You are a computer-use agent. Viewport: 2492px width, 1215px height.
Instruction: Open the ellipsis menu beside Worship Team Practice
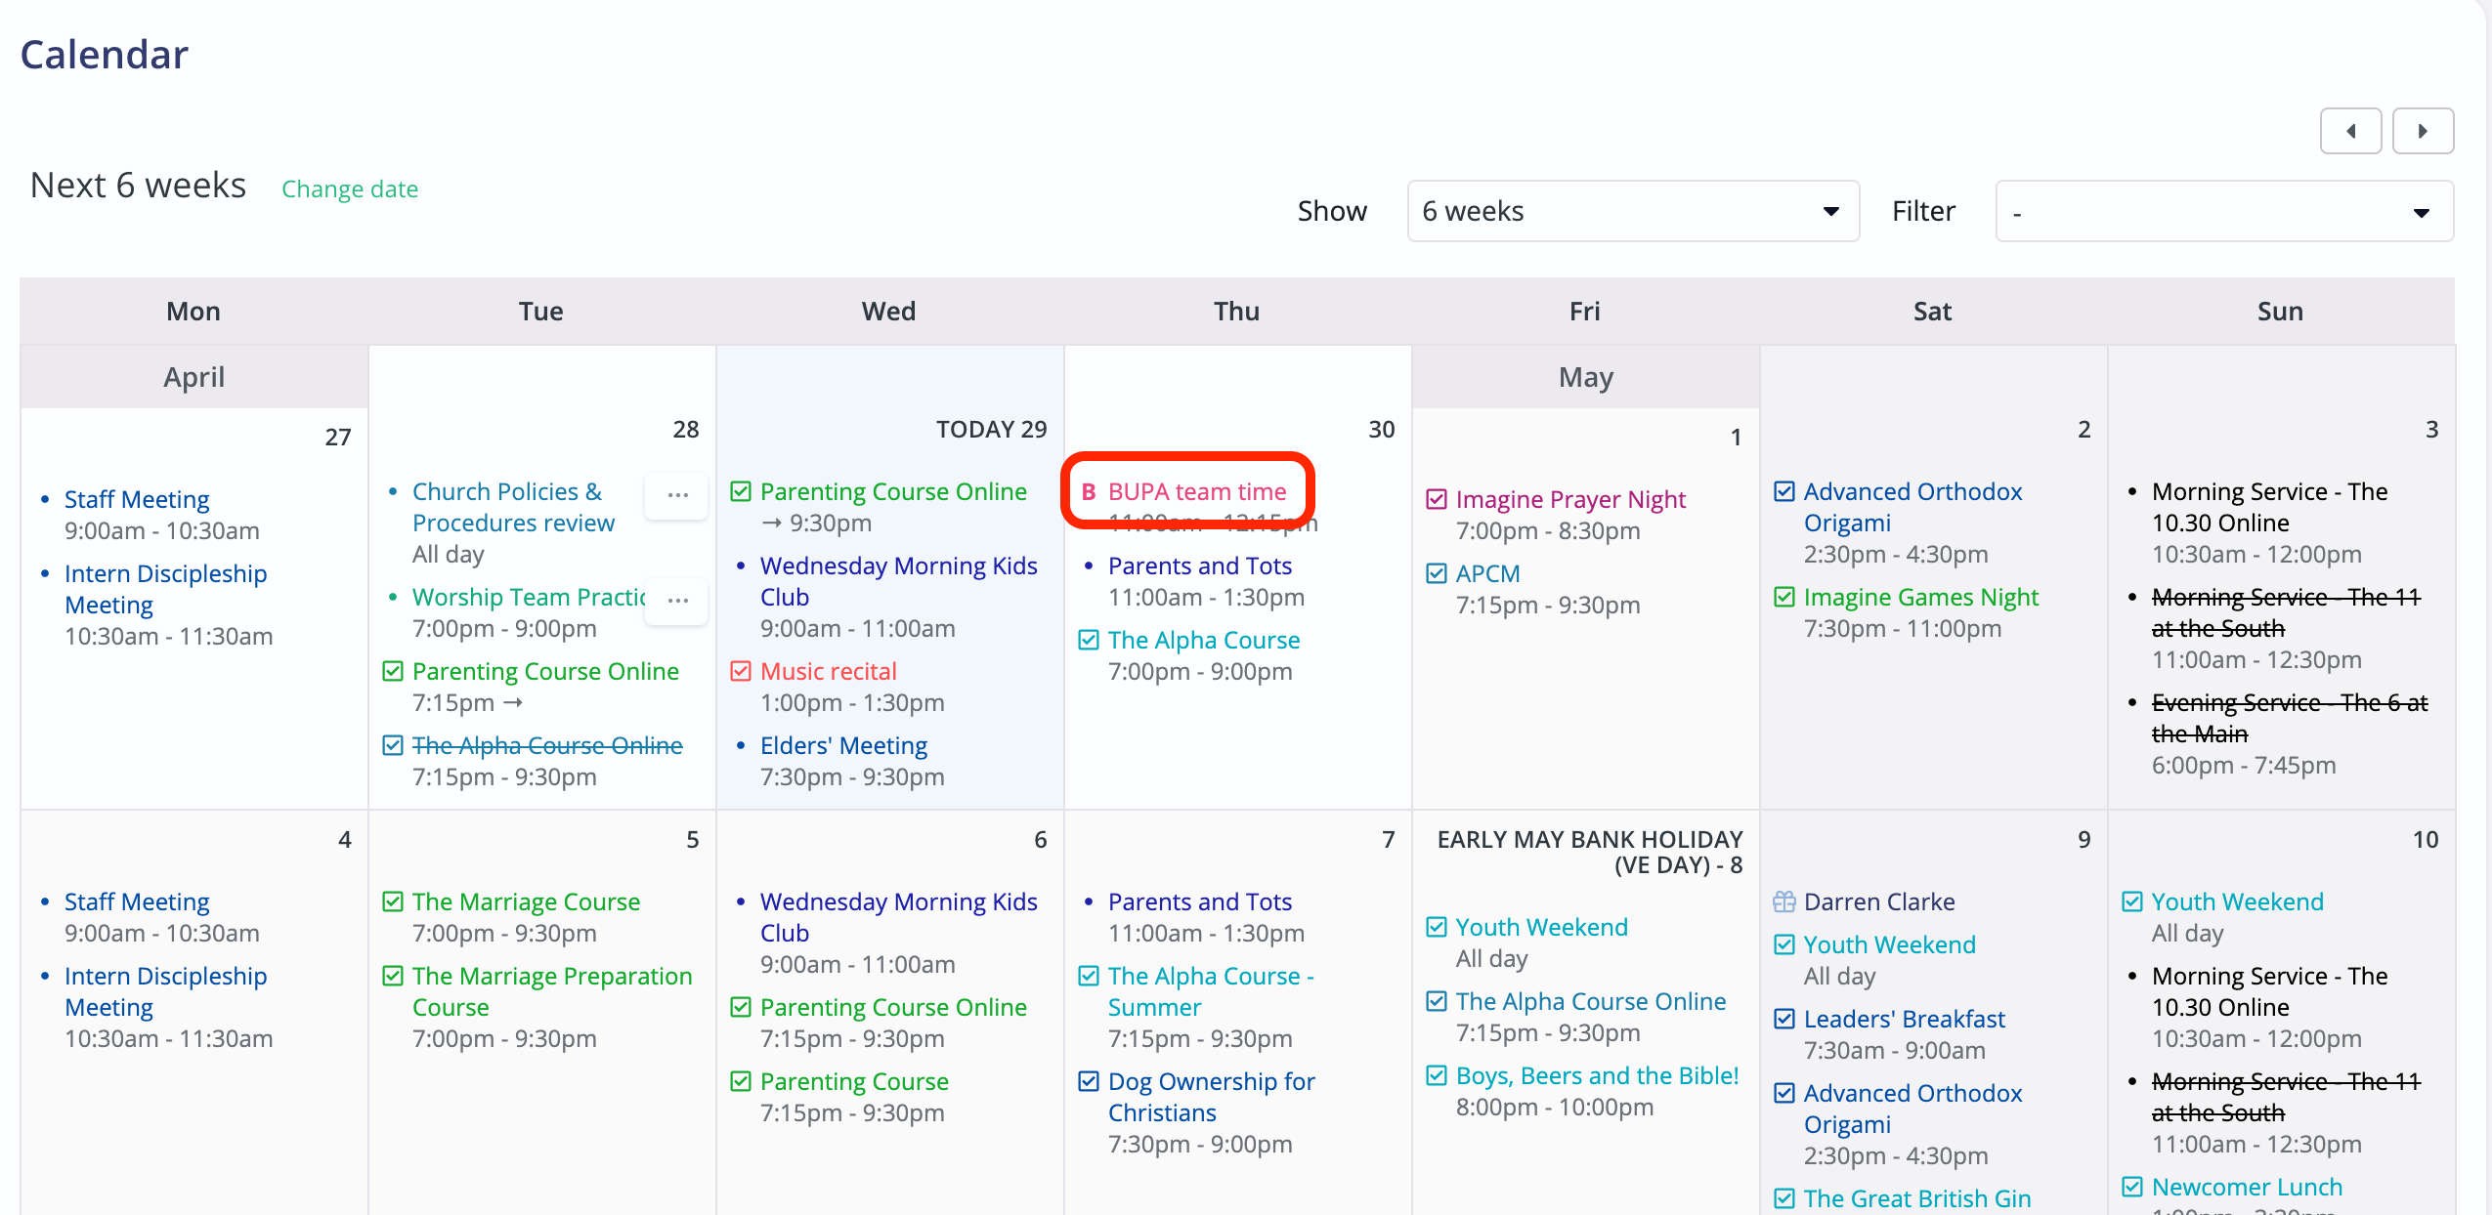click(x=677, y=602)
